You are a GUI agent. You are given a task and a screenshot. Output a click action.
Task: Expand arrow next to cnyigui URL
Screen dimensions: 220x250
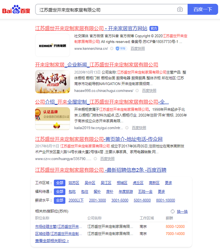[x=127, y=128]
